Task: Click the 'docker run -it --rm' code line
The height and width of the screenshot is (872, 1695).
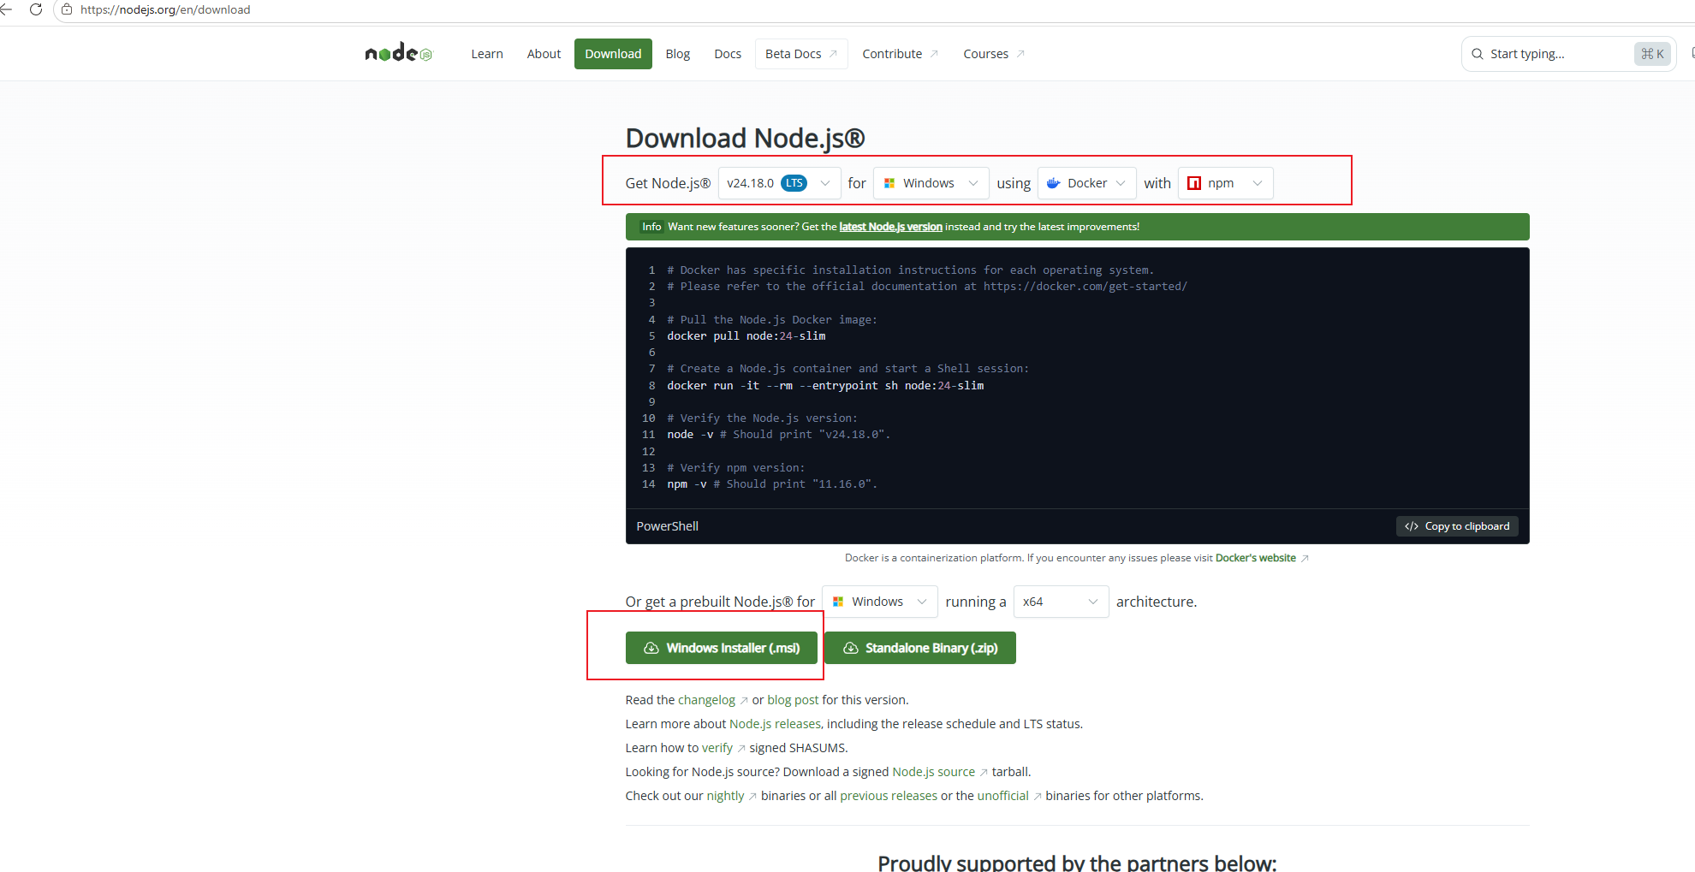Action: (825, 386)
